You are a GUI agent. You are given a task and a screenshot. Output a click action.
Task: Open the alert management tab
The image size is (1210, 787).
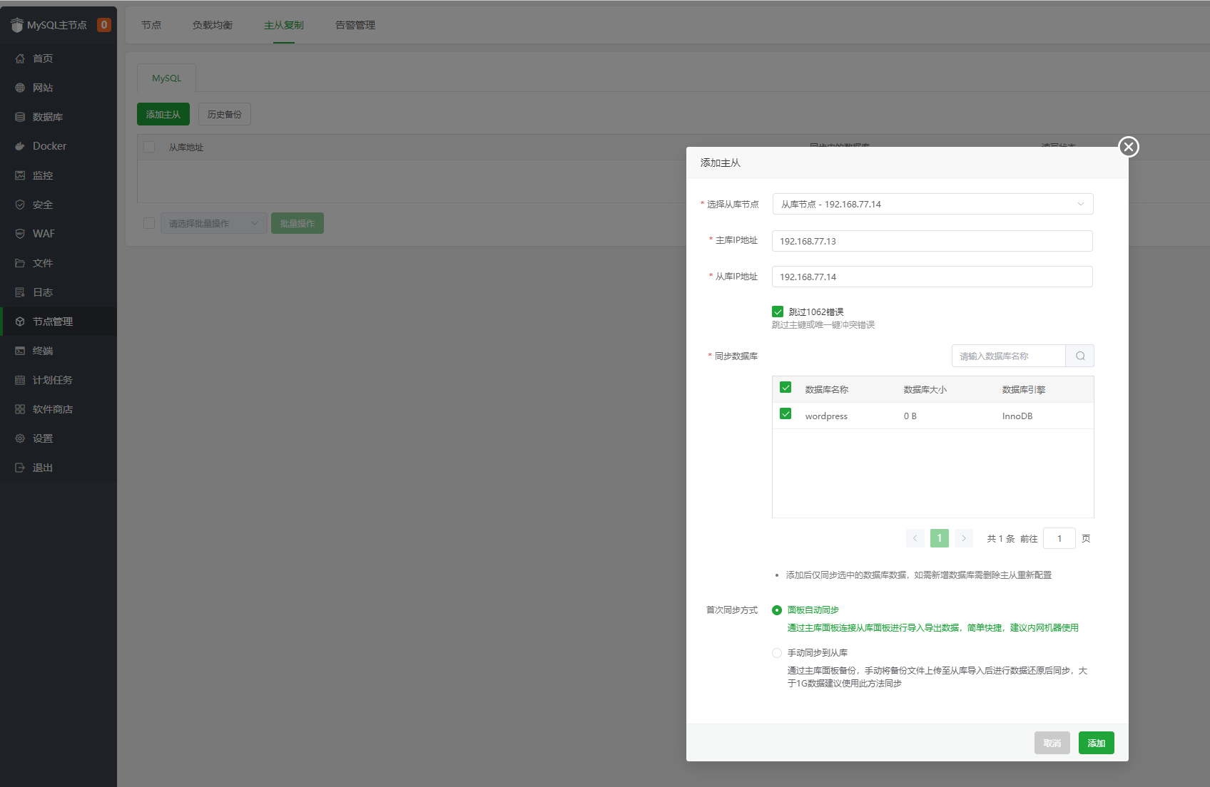pos(355,25)
